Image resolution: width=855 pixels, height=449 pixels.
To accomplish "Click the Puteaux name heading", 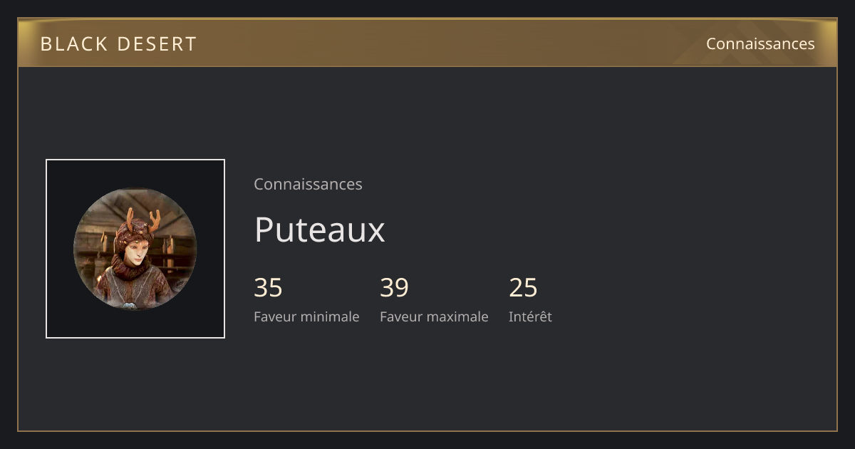I will pos(319,229).
